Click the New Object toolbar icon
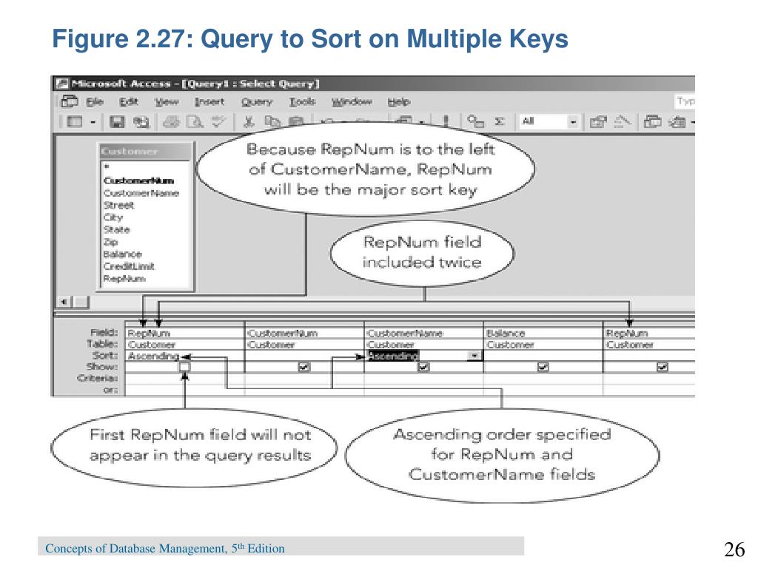 (677, 122)
